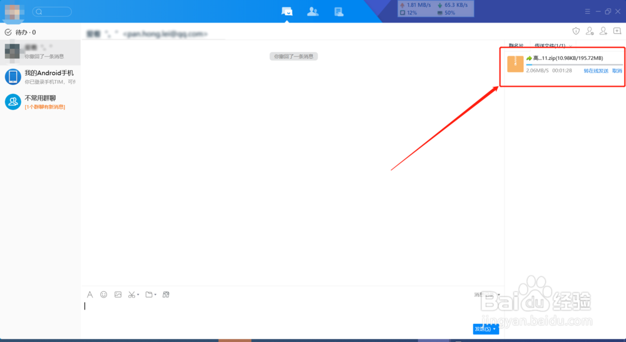Click the 你撤回了一条消息 notice in chat
The height and width of the screenshot is (342, 626).
pyautogui.click(x=294, y=57)
